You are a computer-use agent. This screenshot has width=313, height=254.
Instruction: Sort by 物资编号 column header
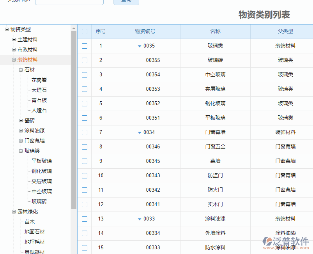click(x=145, y=32)
